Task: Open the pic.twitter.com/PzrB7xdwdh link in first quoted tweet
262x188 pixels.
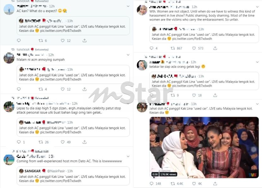Action: coord(61,31)
